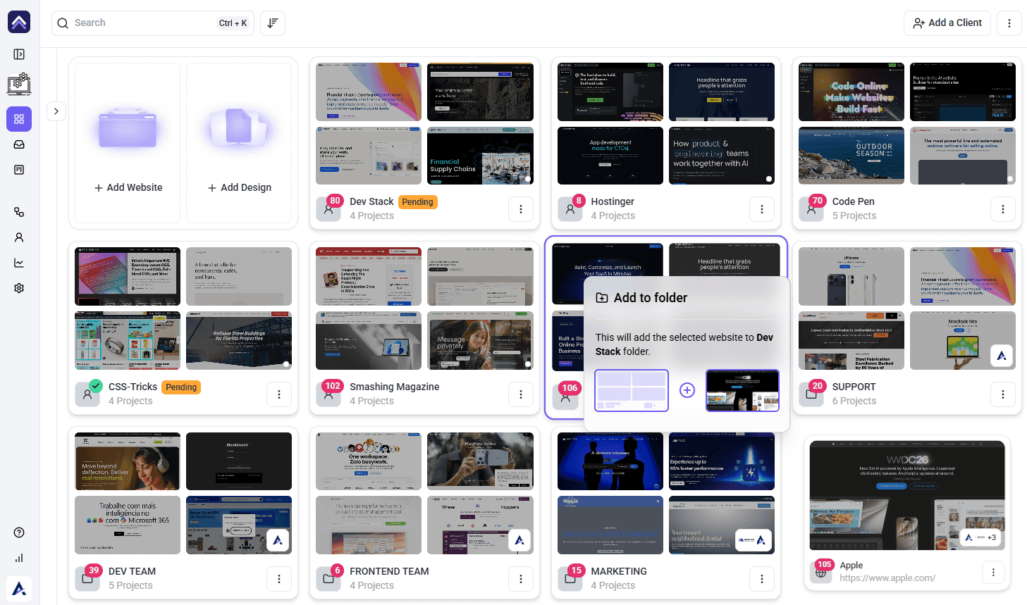Open the user profile icon in sidebar
Viewport: 1027px width, 605px height.
[x=19, y=237]
